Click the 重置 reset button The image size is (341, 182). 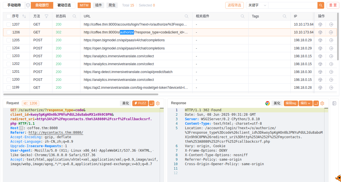click(333, 5)
